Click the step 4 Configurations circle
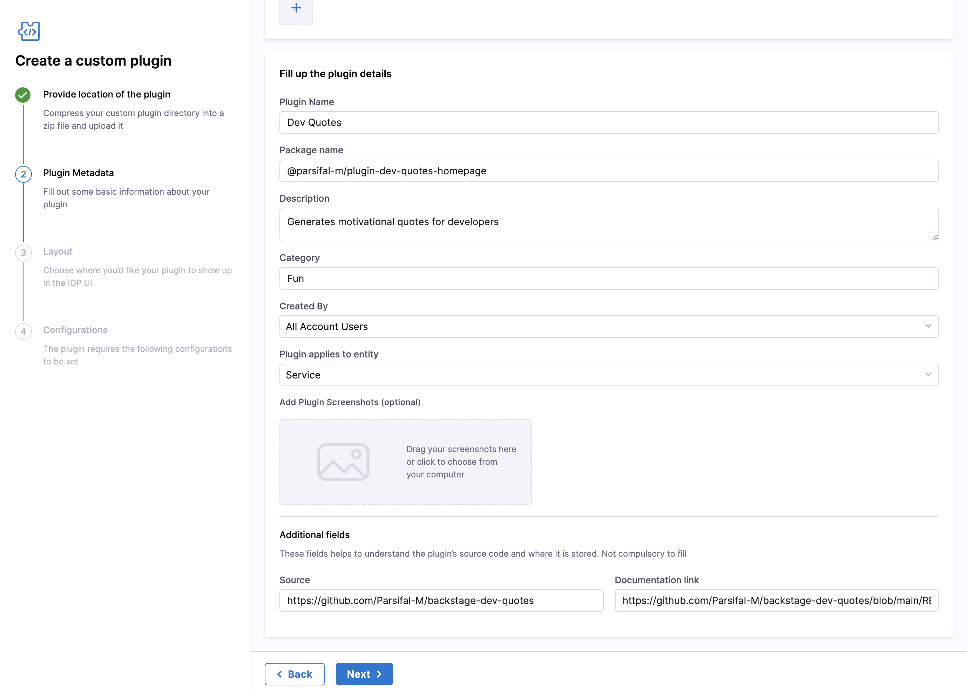 (x=23, y=331)
